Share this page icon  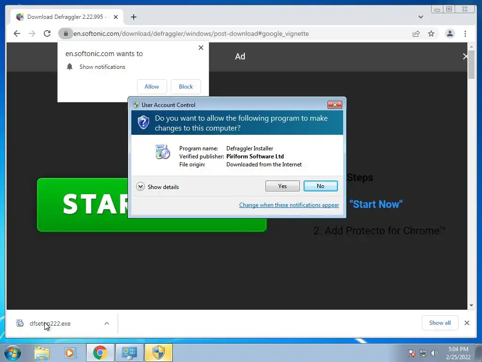(x=416, y=33)
